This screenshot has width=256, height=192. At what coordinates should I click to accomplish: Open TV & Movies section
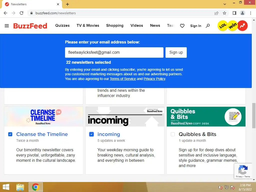88,25
